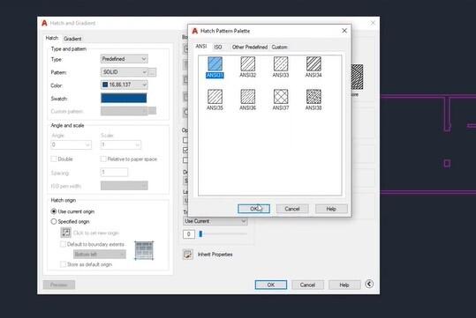Select the ANSI37 hatch pattern swatch
The height and width of the screenshot is (318, 476).
click(281, 97)
